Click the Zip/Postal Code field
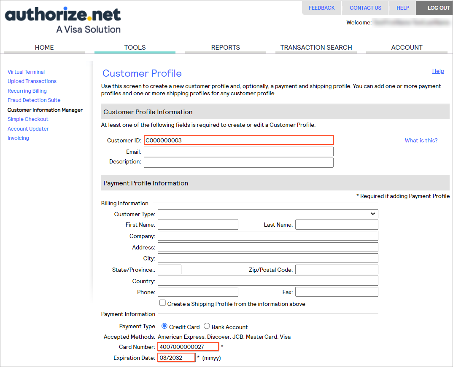The height and width of the screenshot is (367, 453). pyautogui.click(x=336, y=270)
